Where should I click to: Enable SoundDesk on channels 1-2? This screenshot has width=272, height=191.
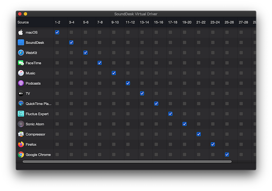pyautogui.click(x=57, y=42)
